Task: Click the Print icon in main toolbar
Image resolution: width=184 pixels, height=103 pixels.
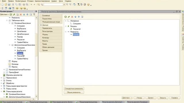Action: [x=24, y=5]
